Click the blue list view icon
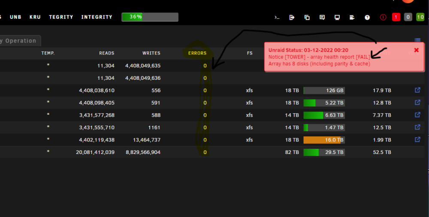Screen dimensions: 429x217 (417, 40)
